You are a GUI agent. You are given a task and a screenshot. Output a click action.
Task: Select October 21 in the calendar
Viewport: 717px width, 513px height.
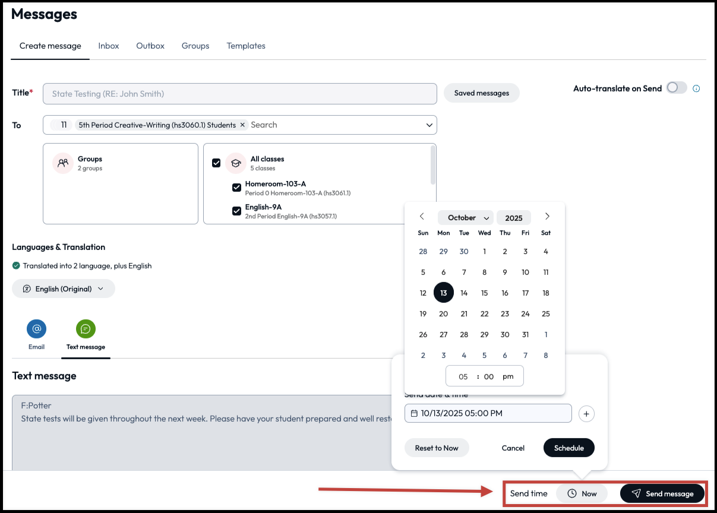[464, 314]
